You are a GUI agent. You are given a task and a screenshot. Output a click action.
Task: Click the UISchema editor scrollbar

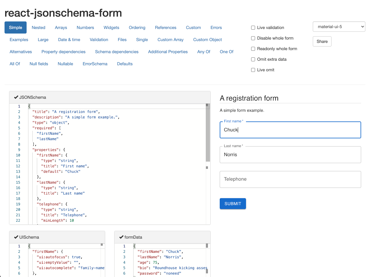pos(102,260)
